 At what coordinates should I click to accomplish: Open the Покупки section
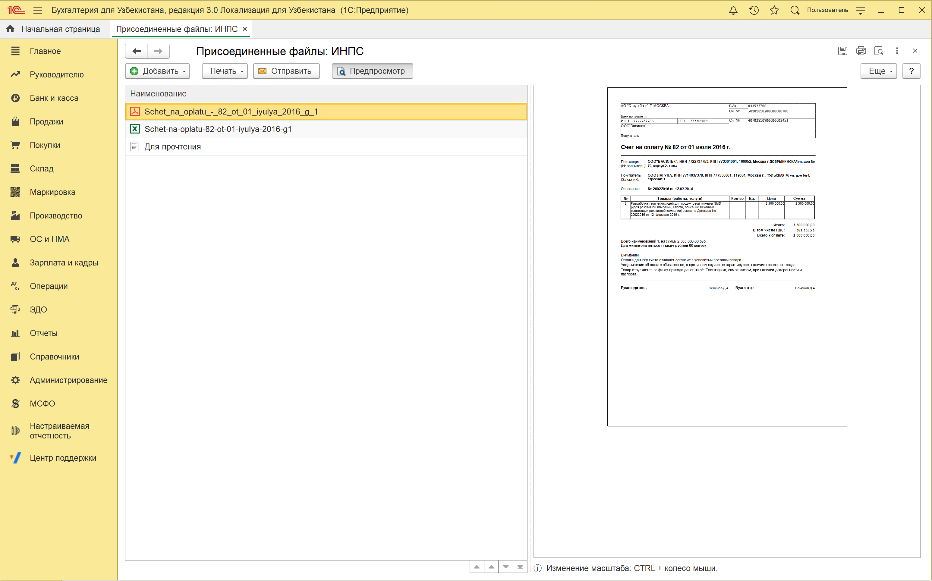click(x=59, y=145)
